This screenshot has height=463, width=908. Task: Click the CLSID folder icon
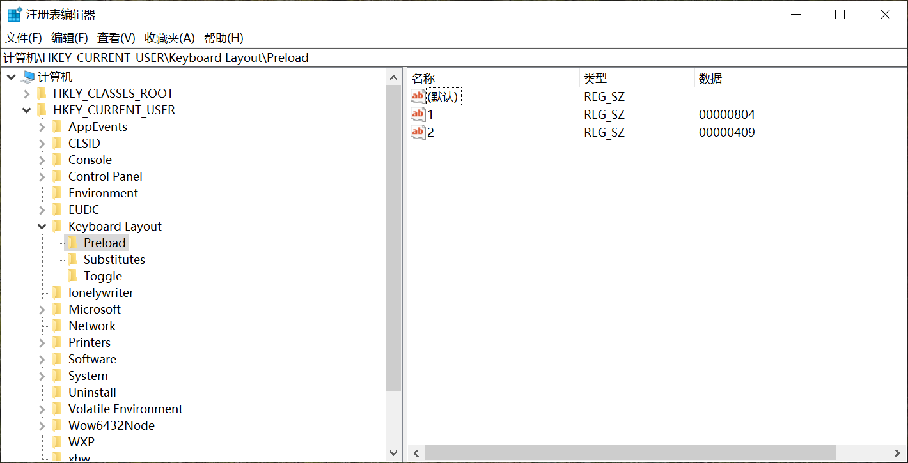[x=58, y=144]
